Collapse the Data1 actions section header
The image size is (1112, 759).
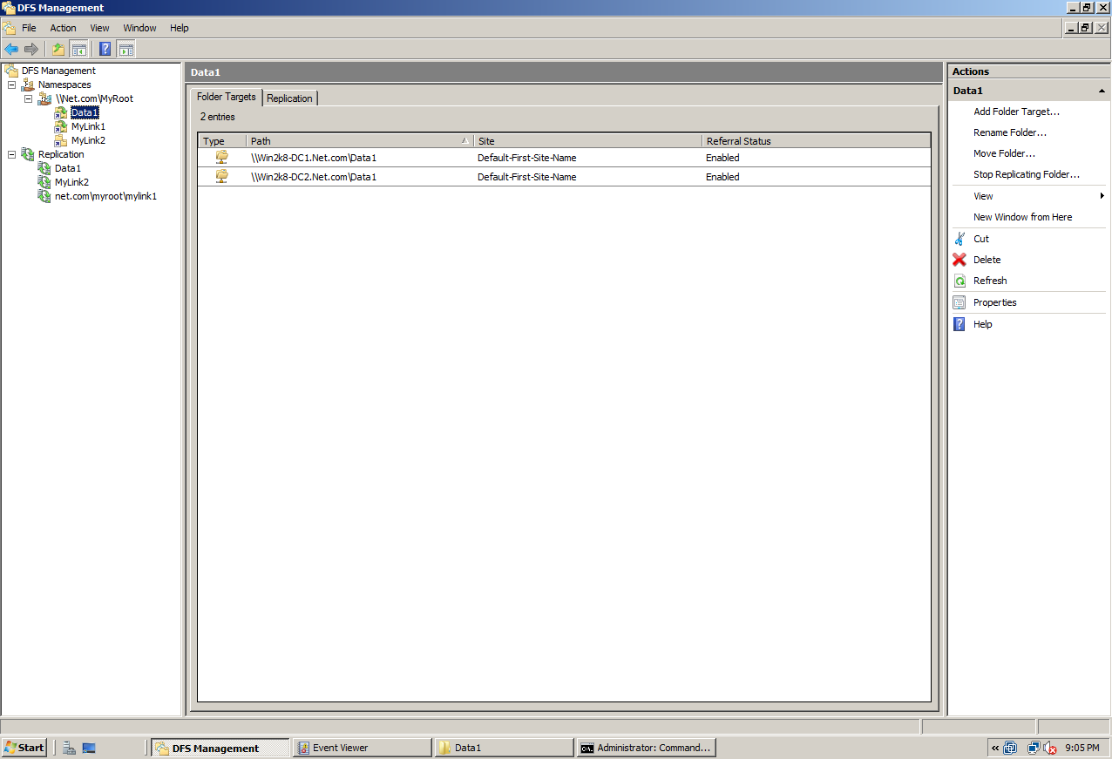click(1102, 90)
